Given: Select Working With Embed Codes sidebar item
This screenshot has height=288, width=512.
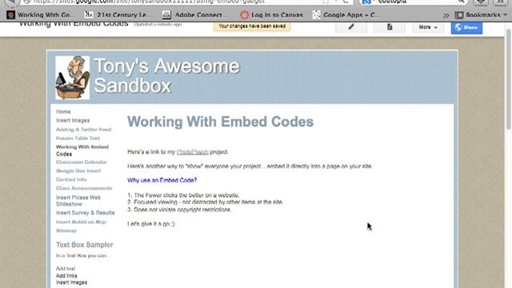Looking at the screenshot, I should (82, 150).
